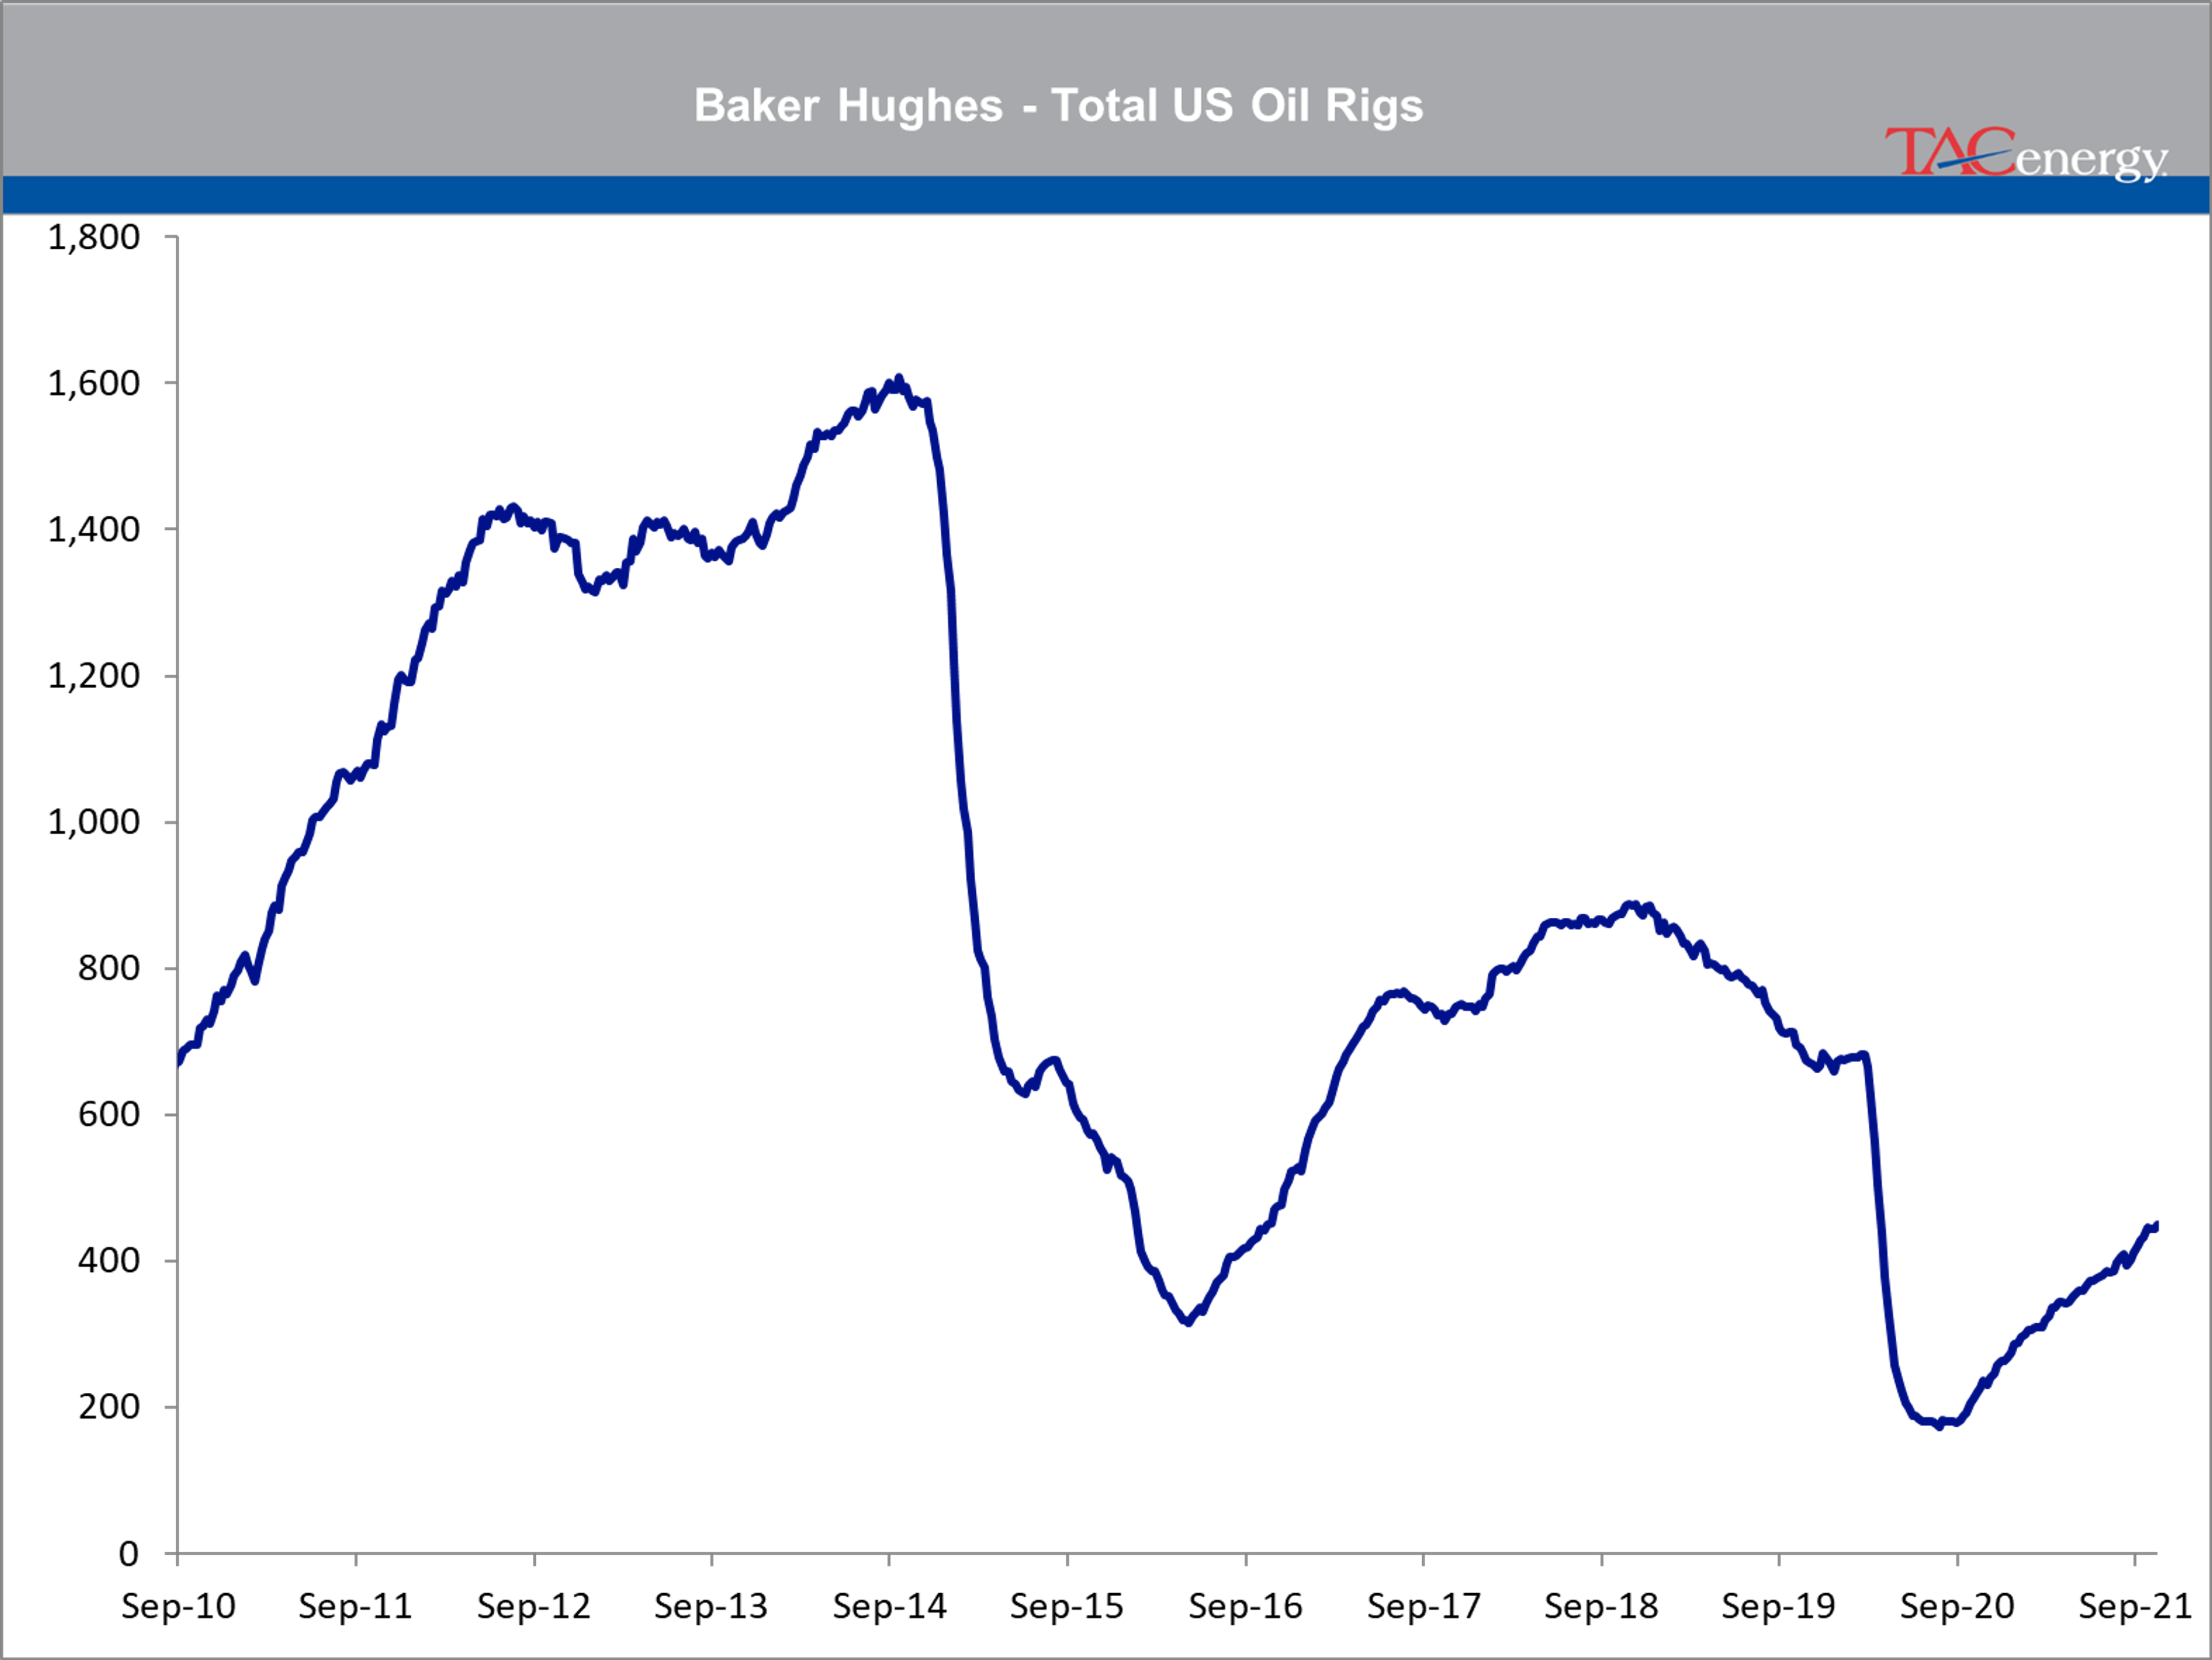Click the Sep-21 x-axis label

point(2135,1606)
